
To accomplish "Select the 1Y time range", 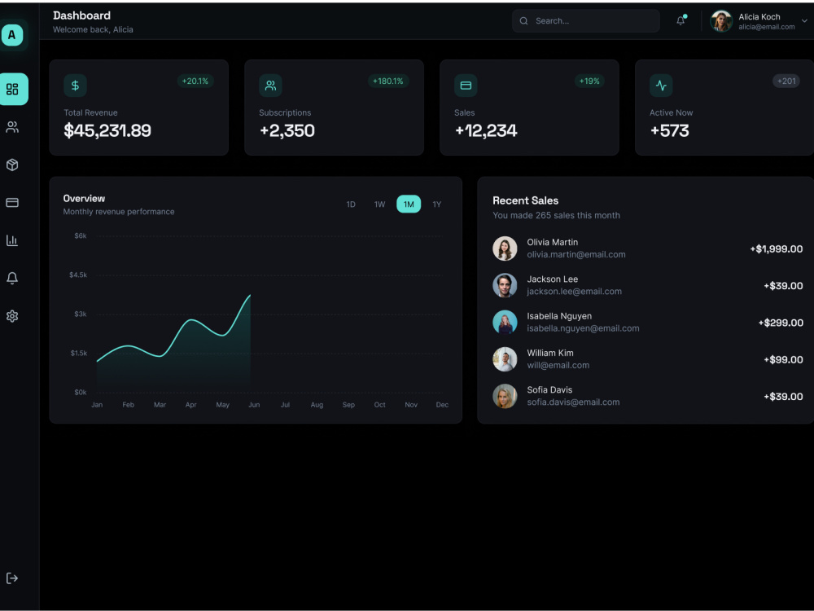I will 436,204.
